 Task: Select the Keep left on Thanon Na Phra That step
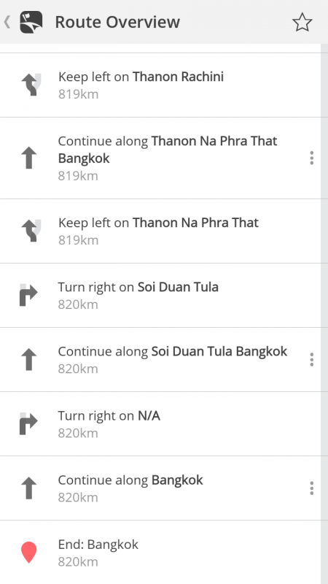click(160, 231)
